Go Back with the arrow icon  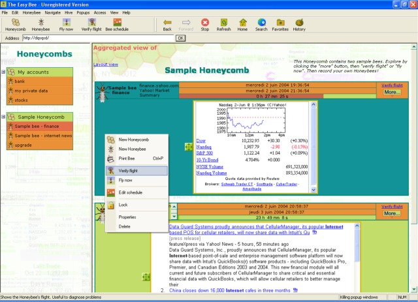(167, 22)
